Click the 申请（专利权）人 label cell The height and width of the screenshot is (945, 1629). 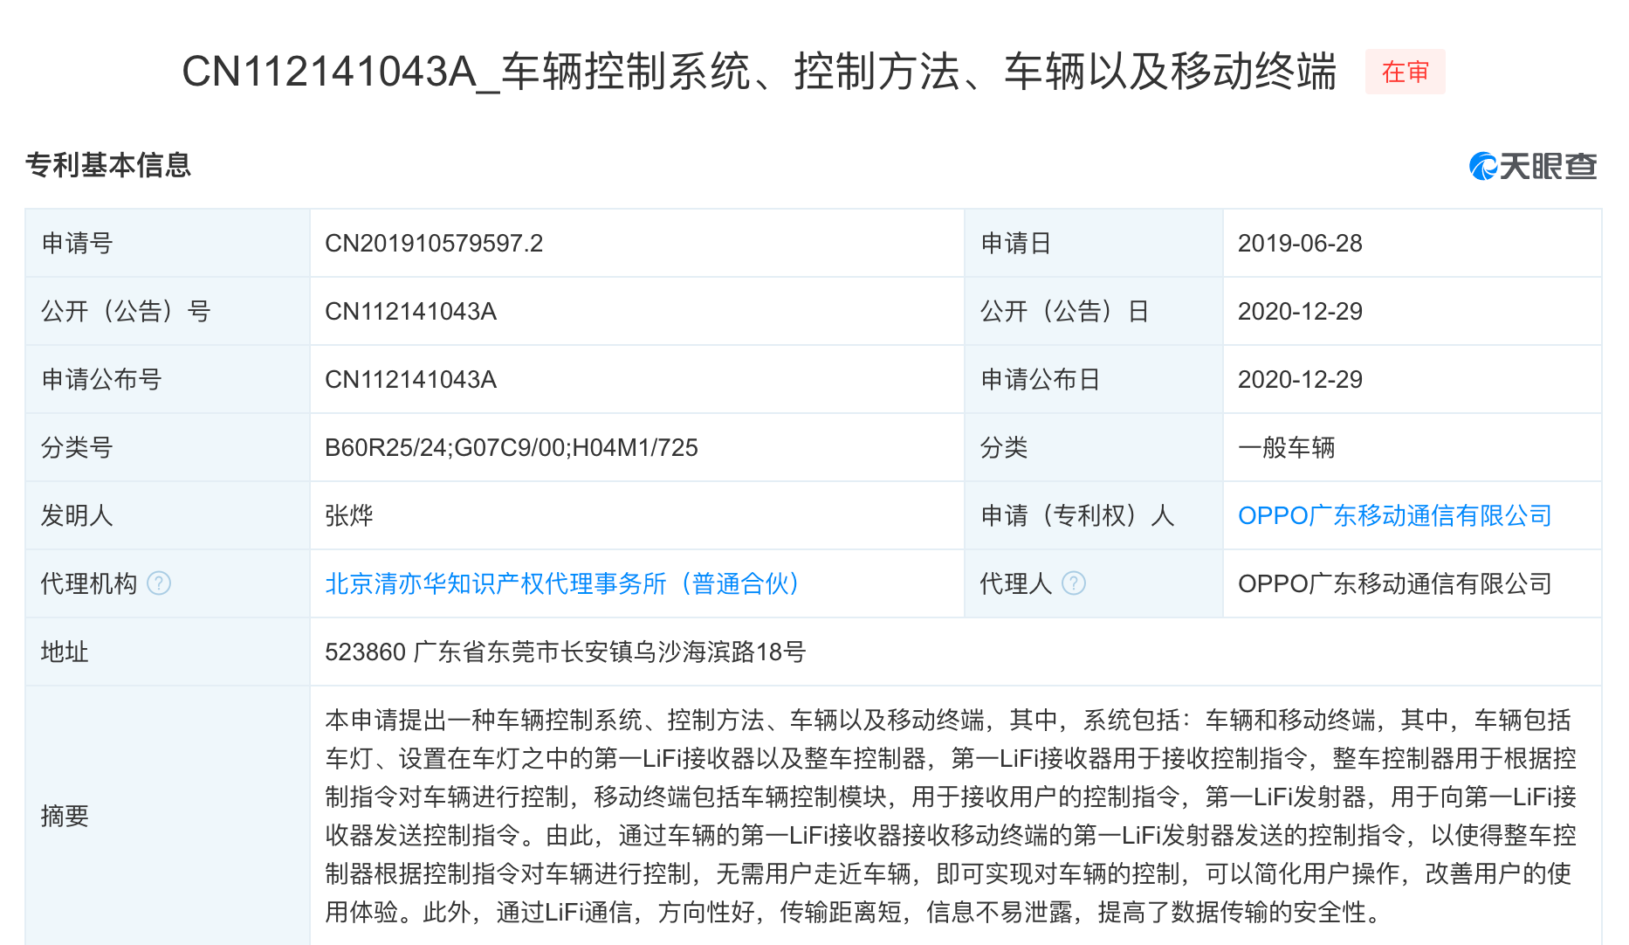[x=1094, y=515]
